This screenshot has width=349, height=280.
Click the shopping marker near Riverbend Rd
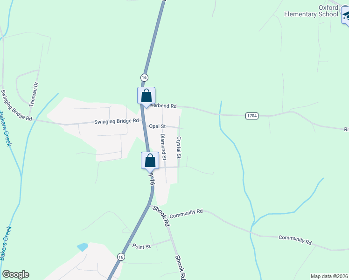click(x=146, y=96)
